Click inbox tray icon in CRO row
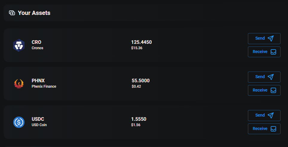This screenshot has height=147, width=288. coord(273,52)
